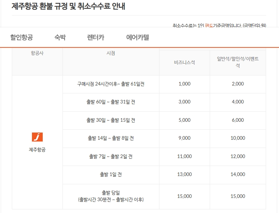Click business fee 13,000
The height and width of the screenshot is (213, 279).
(184, 174)
